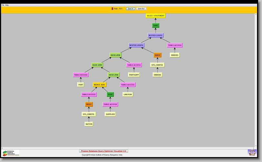Select the SELECT STATEMENT root node

point(156,15)
